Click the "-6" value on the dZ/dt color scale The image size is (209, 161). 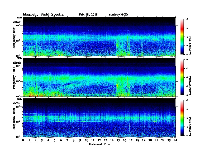[187, 109]
